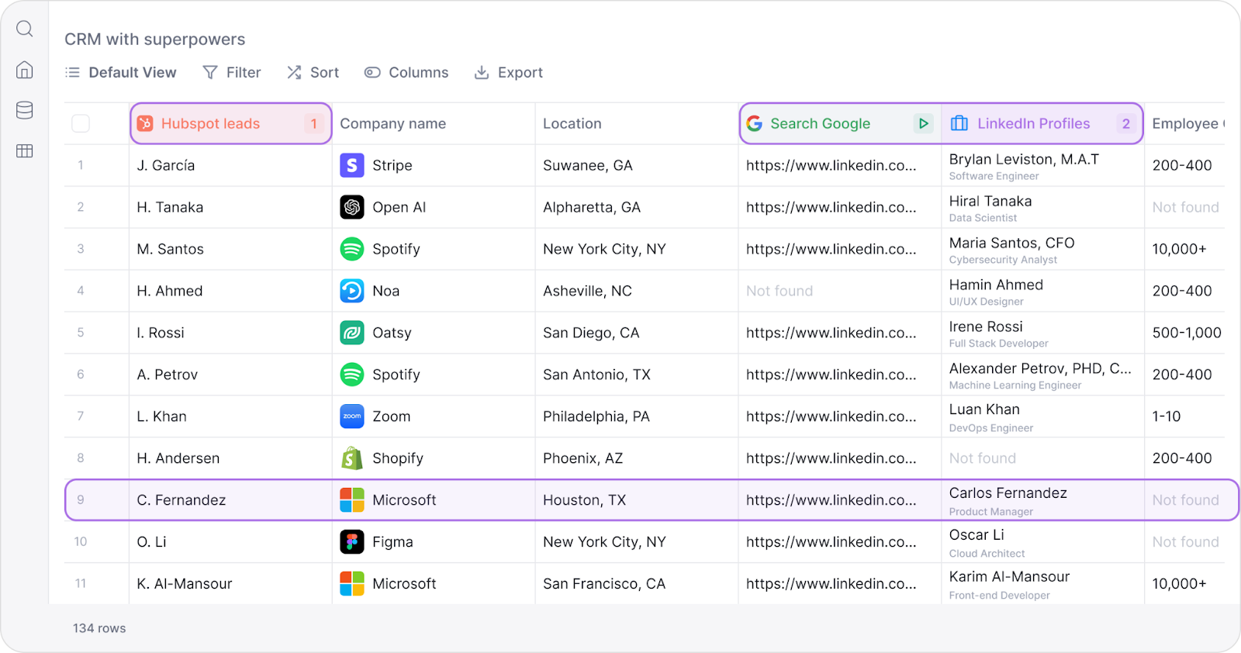The image size is (1241, 653).
Task: Open the table grid icon in sidebar
Action: pos(25,150)
